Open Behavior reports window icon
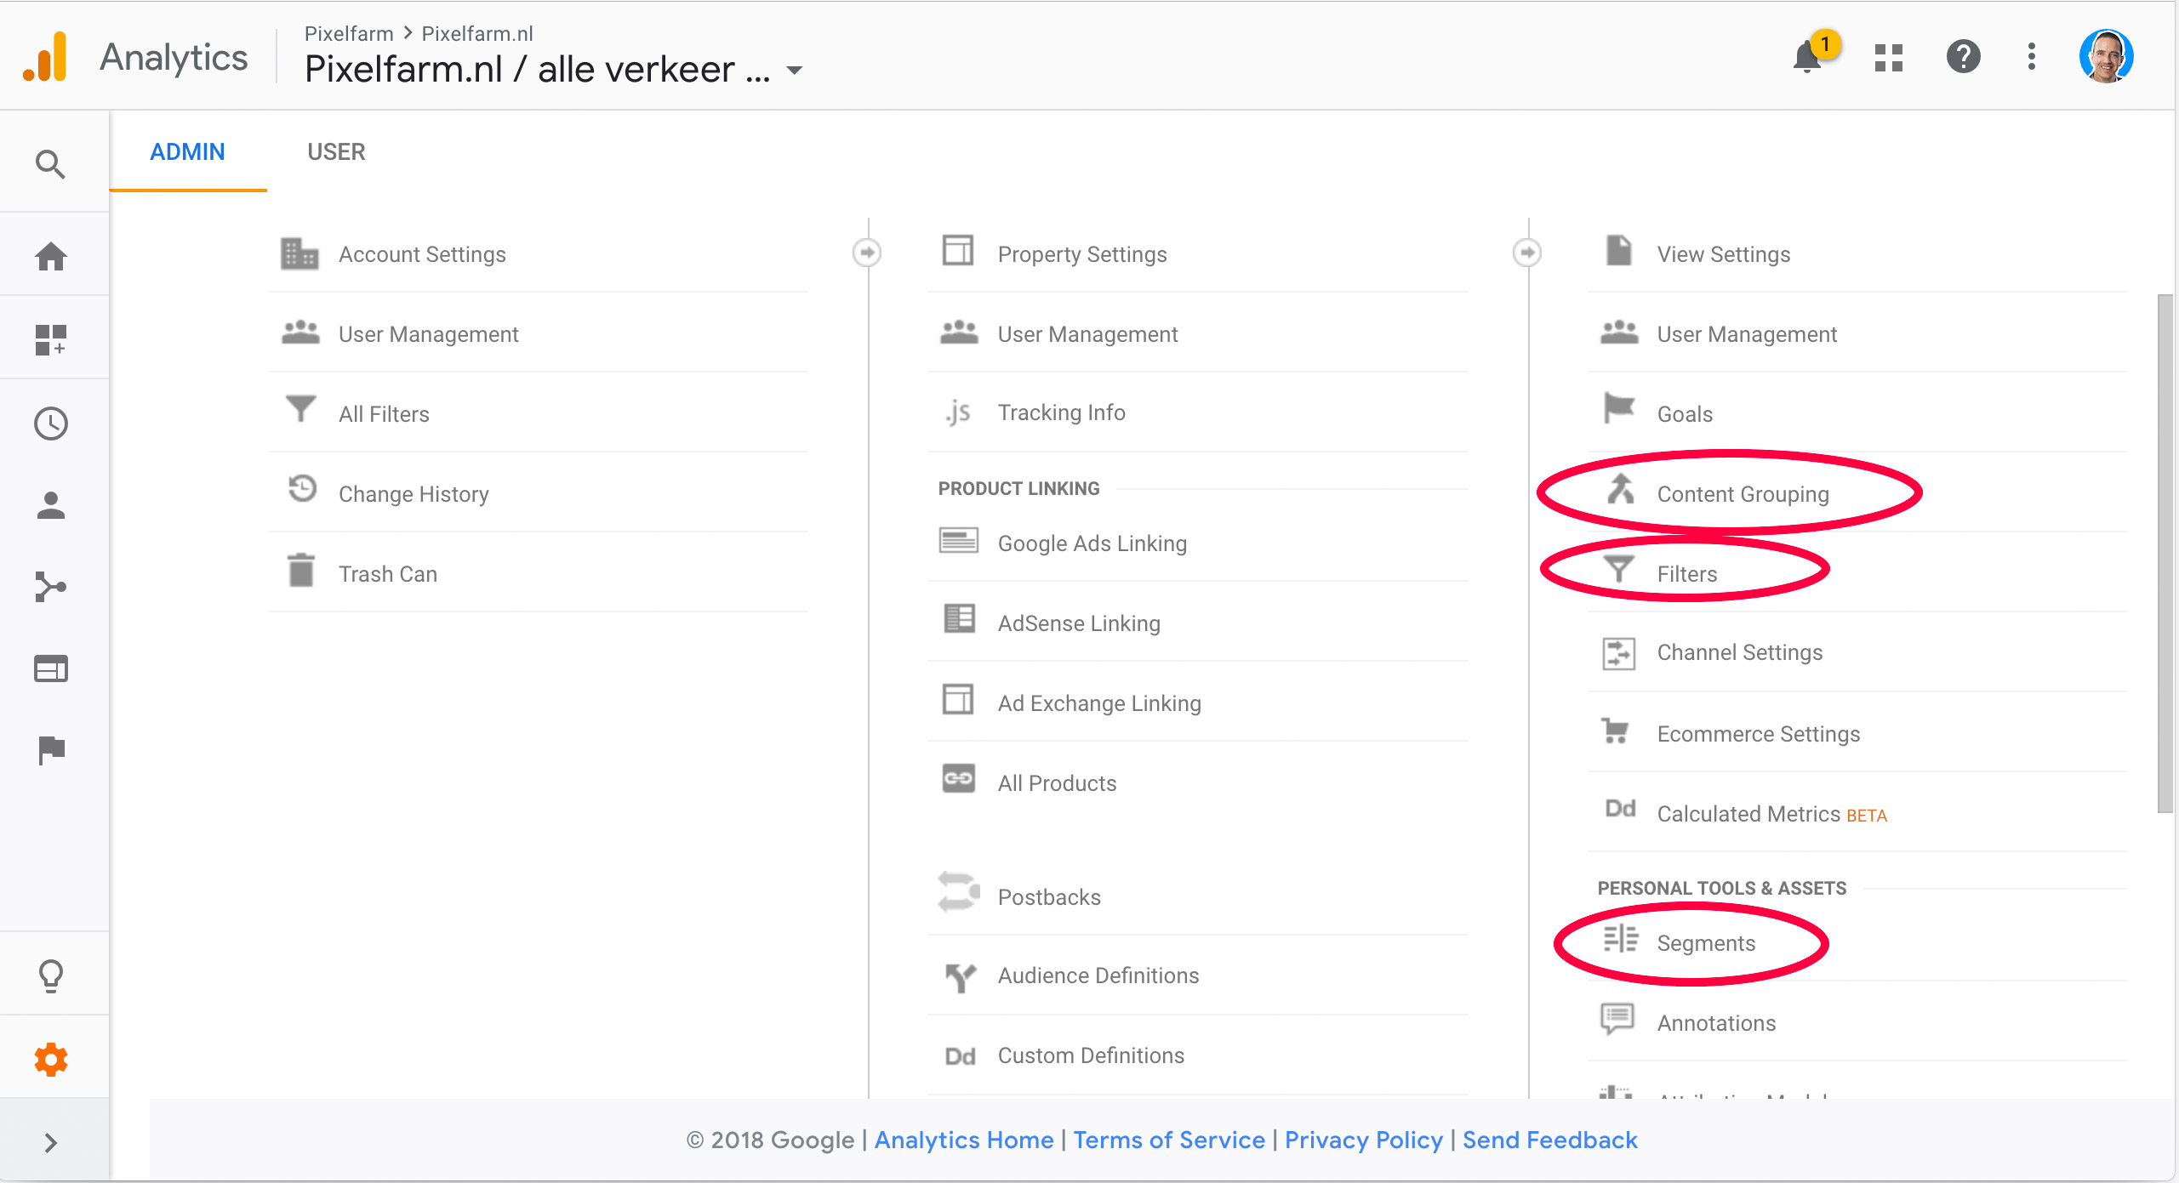Viewport: 2179px width, 1183px height. (x=50, y=668)
